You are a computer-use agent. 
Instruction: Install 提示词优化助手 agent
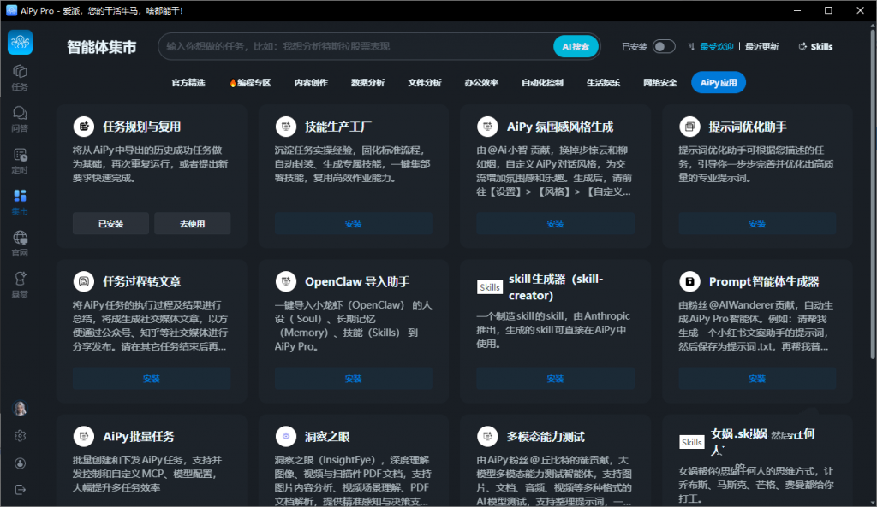(x=757, y=223)
